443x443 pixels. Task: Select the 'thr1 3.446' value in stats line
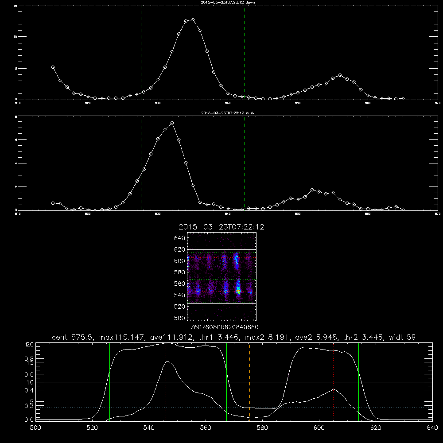tap(218, 337)
